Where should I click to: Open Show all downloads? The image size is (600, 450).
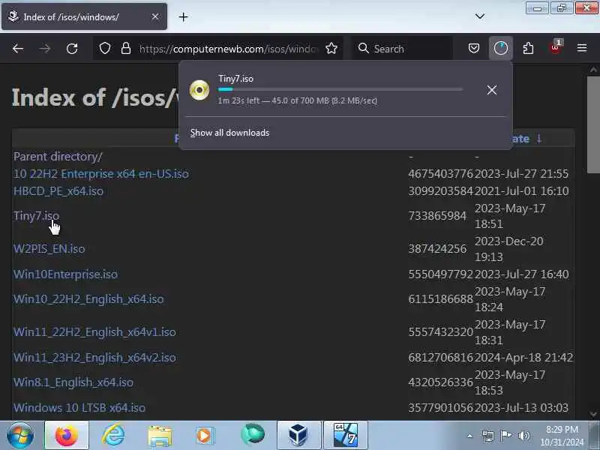point(229,133)
